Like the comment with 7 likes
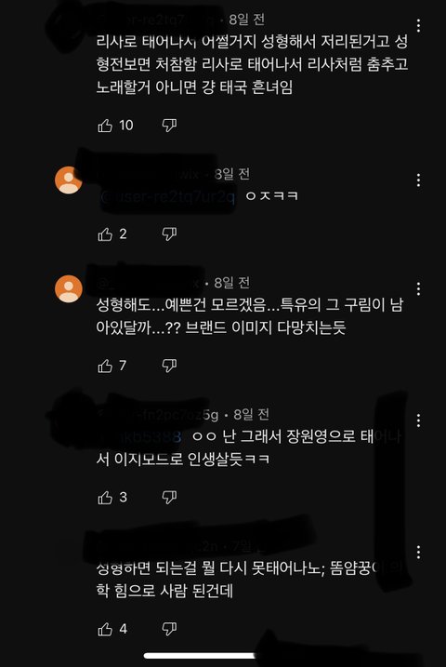The width and height of the screenshot is (446, 667). [105, 366]
